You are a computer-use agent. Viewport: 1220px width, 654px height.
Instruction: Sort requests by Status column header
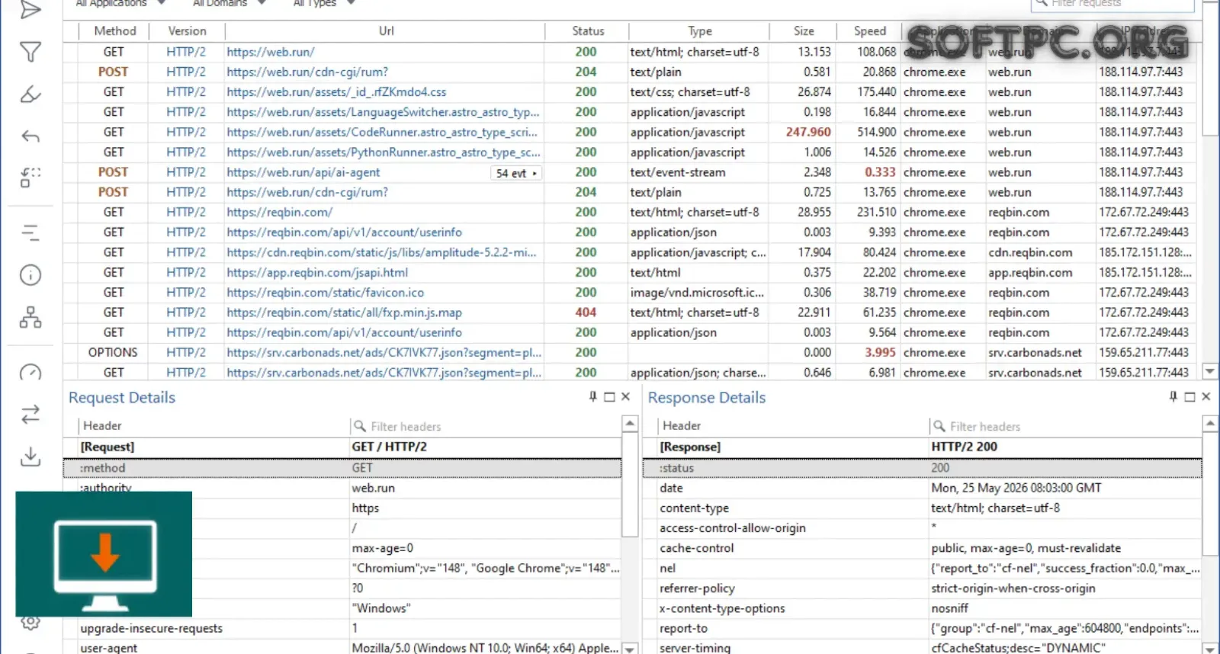tap(588, 31)
